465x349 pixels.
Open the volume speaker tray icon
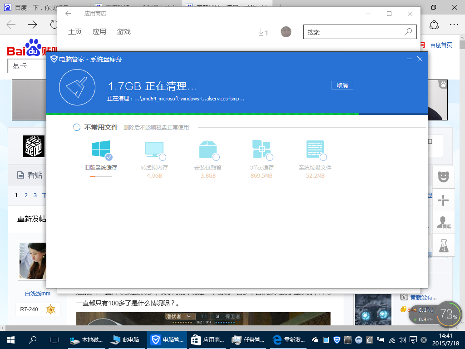click(x=402, y=340)
